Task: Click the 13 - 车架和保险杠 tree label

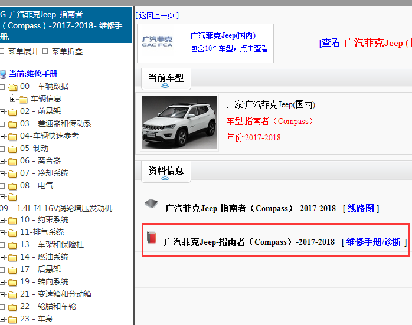Action: tap(52, 244)
